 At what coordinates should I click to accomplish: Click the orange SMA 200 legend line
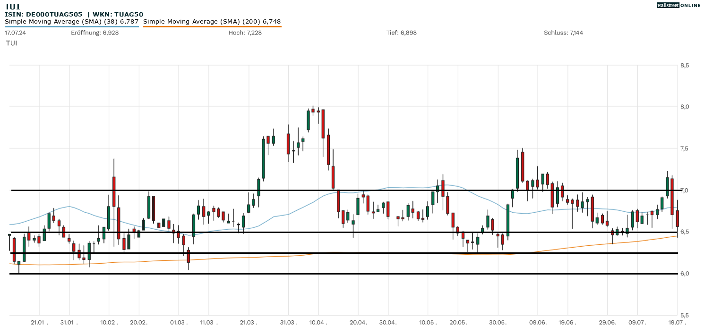click(x=212, y=26)
